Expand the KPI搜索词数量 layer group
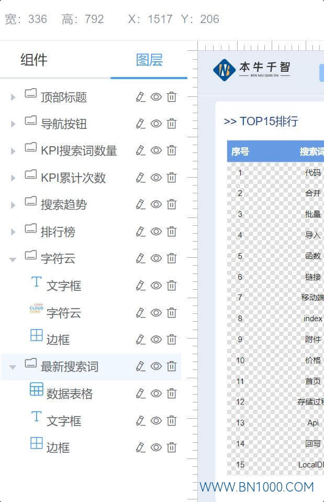 coord(13,151)
